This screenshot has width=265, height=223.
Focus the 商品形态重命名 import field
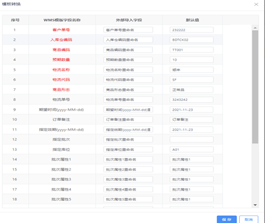pyautogui.click(x=128, y=90)
